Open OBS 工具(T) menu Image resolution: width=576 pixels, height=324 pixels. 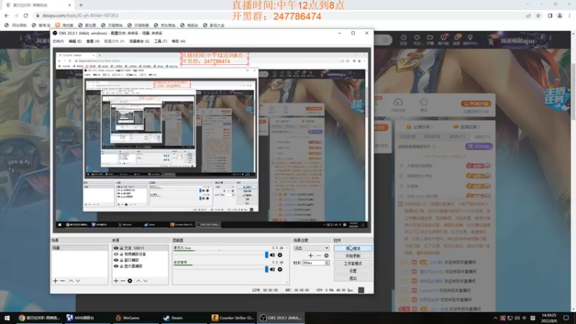(x=160, y=41)
